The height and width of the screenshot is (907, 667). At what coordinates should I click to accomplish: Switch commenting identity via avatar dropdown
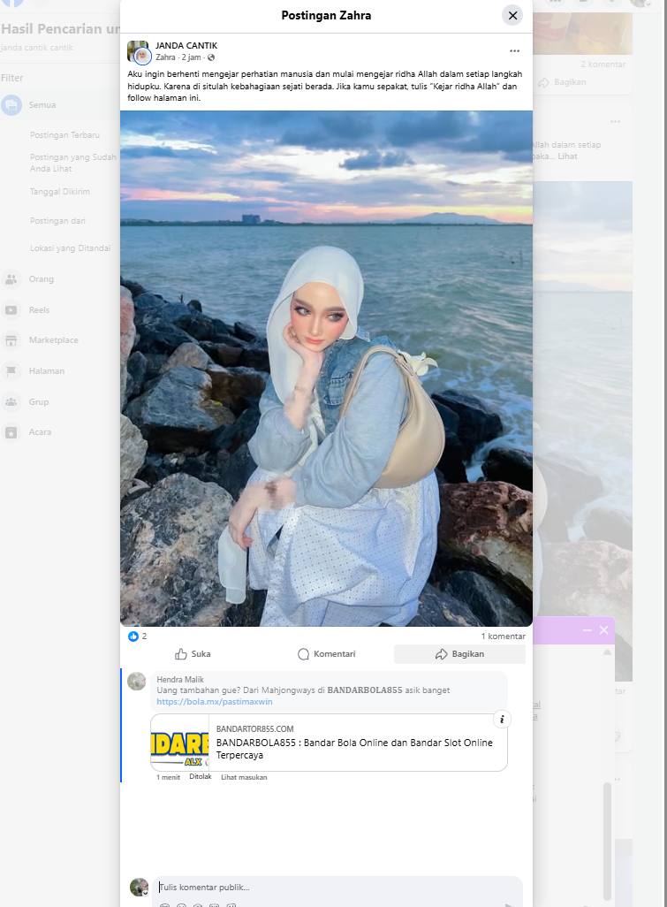139,887
